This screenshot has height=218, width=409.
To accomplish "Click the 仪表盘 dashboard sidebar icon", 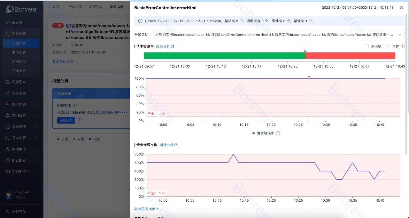I will tap(8, 23).
